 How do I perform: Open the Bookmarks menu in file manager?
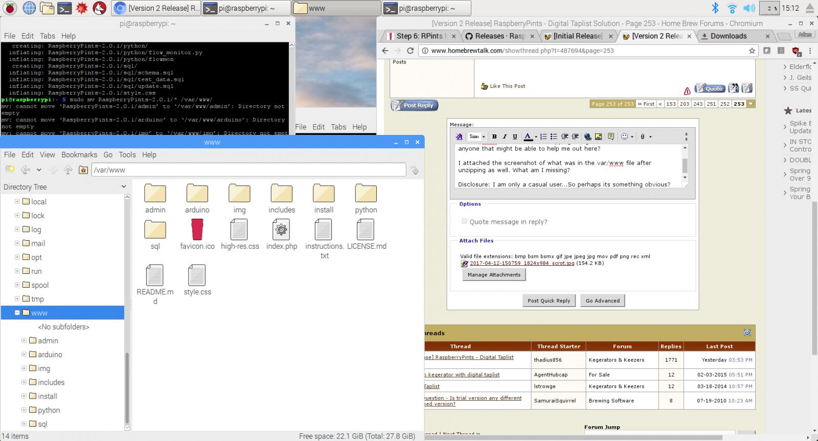(79, 155)
